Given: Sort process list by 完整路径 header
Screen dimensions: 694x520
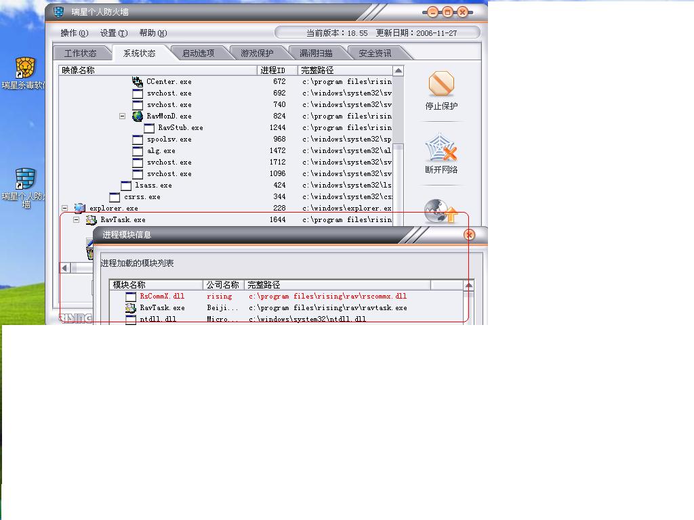Looking at the screenshot, I should [x=345, y=70].
